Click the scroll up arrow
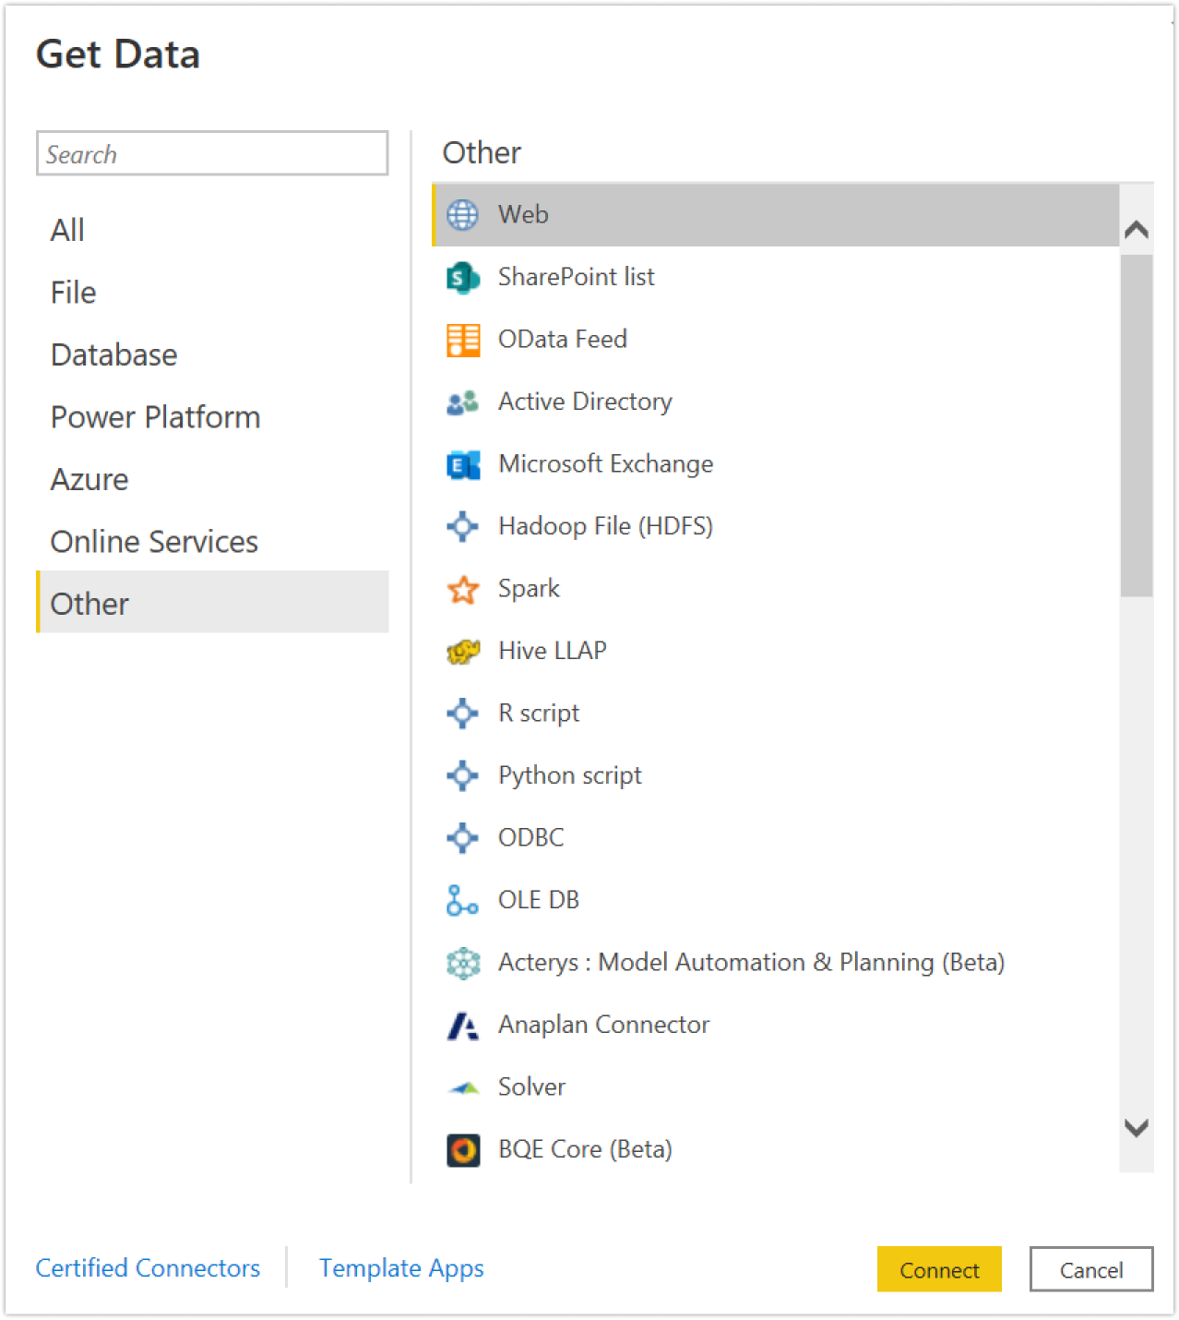1179x1320 pixels. [1137, 229]
